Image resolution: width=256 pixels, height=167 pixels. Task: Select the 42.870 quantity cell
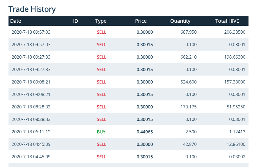click(190, 144)
